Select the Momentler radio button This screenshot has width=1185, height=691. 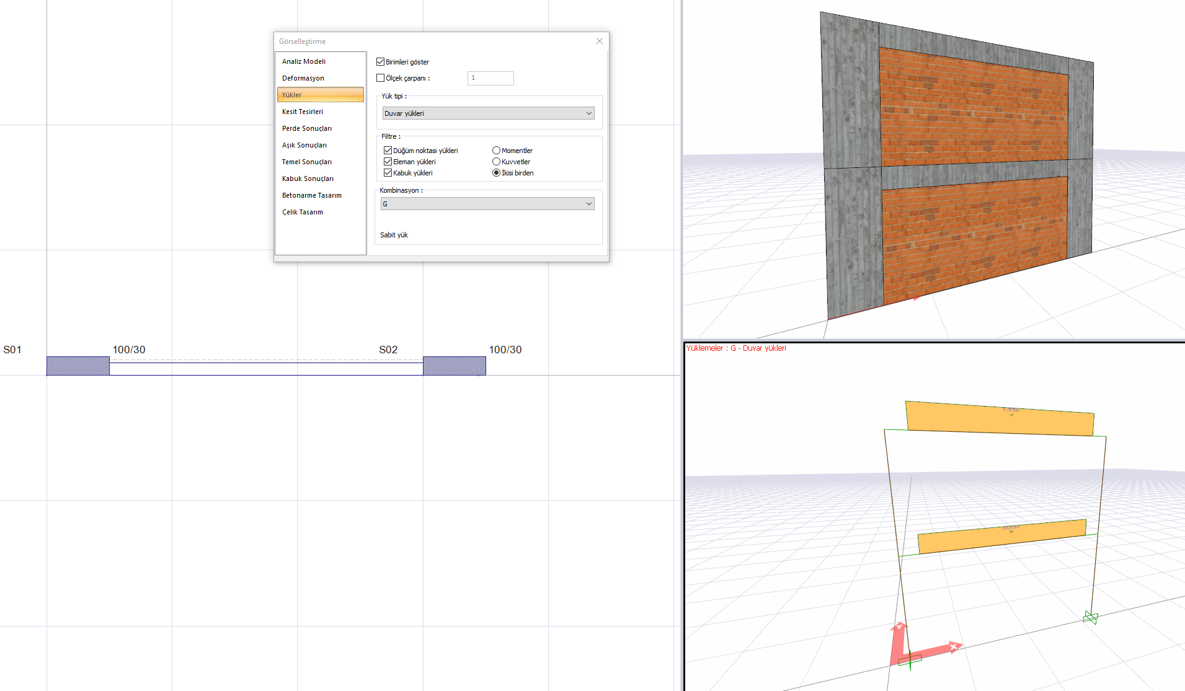pyautogui.click(x=496, y=151)
